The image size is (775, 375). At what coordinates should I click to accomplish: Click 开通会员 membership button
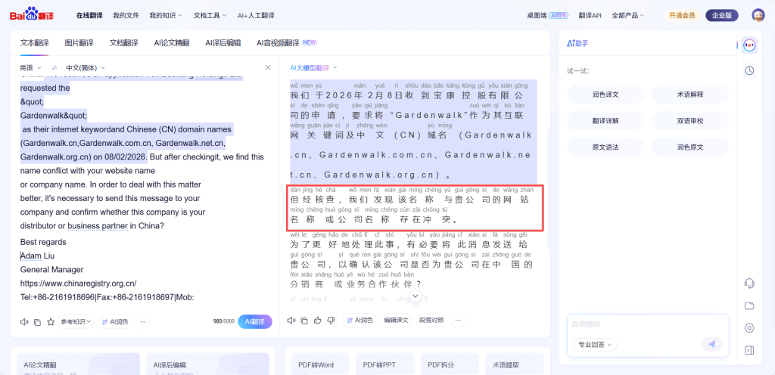point(682,15)
